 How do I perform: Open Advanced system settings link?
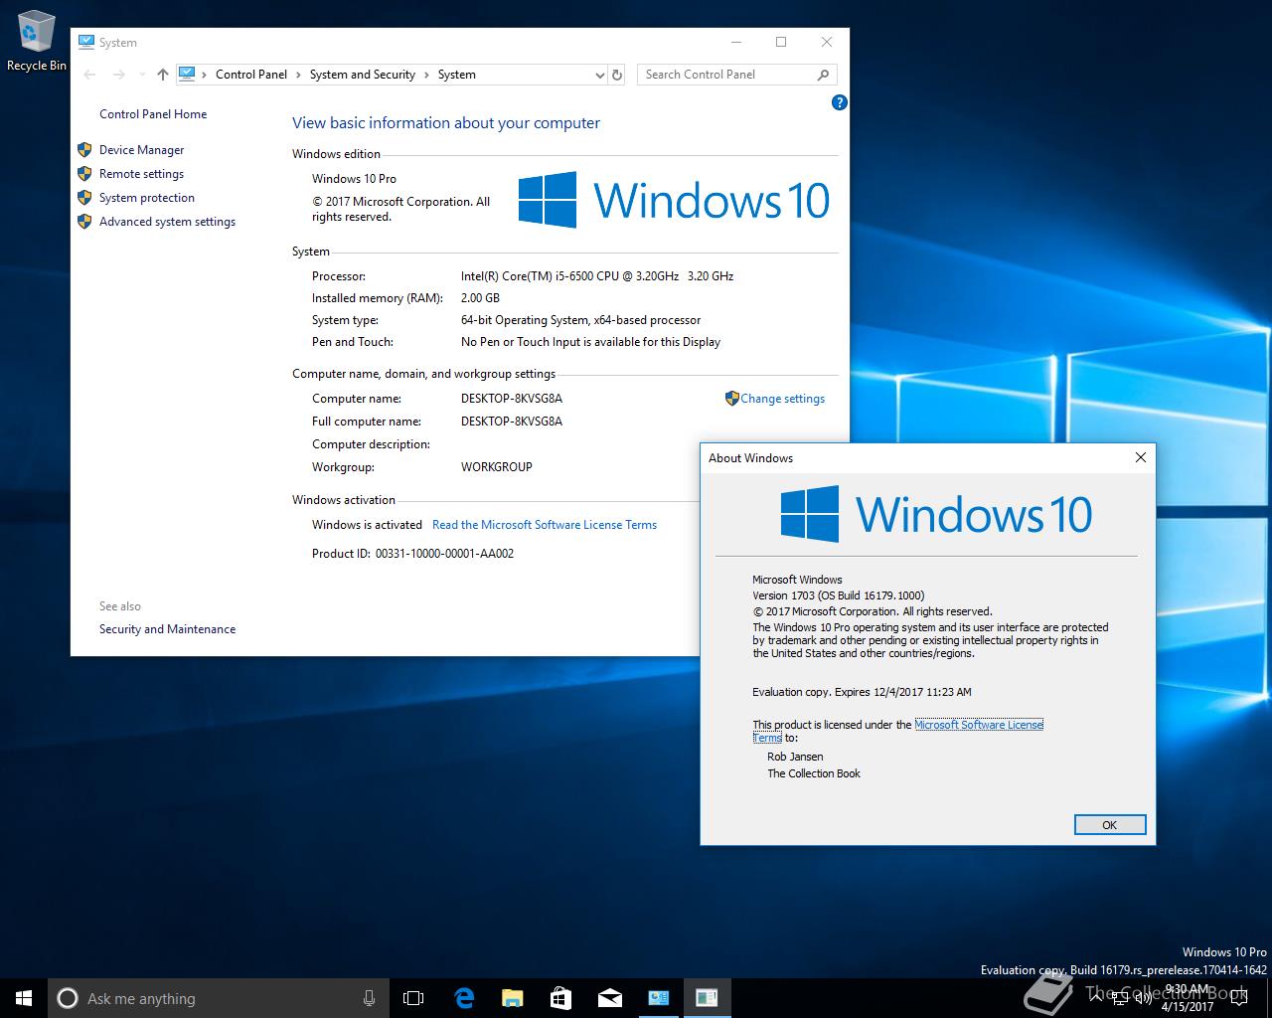167,222
